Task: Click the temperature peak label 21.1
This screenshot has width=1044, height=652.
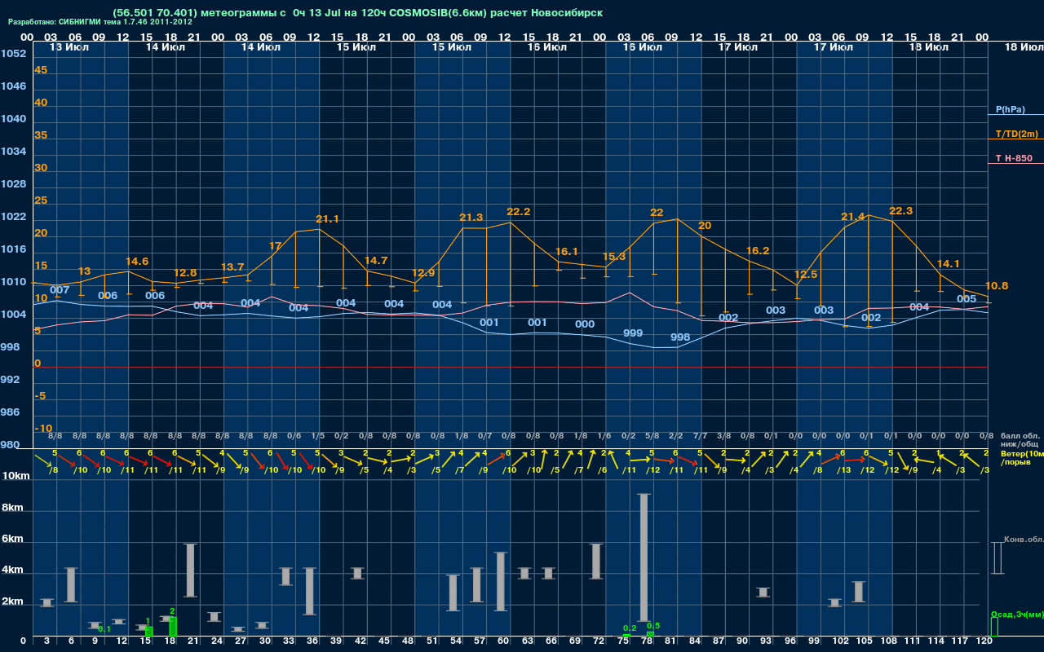Action: pyautogui.click(x=327, y=219)
